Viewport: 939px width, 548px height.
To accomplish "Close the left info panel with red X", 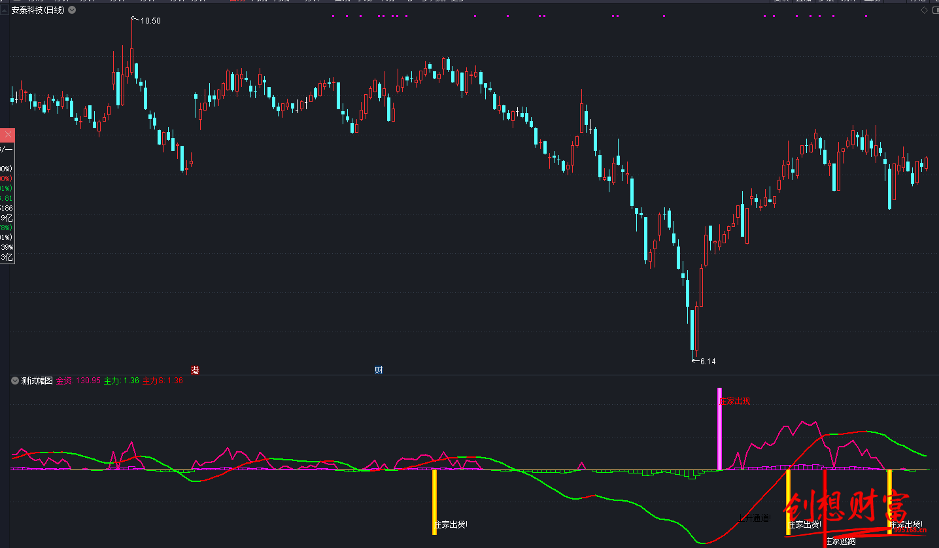I will (x=8, y=135).
